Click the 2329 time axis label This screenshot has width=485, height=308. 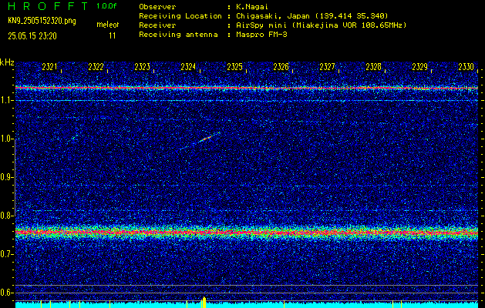click(x=419, y=67)
